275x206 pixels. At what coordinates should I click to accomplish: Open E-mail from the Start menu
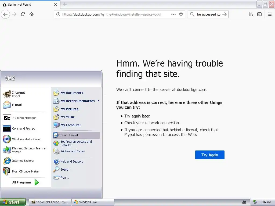point(26,105)
